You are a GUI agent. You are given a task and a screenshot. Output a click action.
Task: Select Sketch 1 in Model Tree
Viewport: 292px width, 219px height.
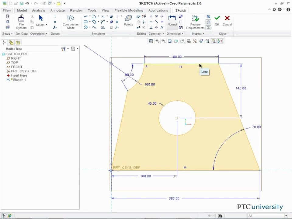click(x=16, y=80)
